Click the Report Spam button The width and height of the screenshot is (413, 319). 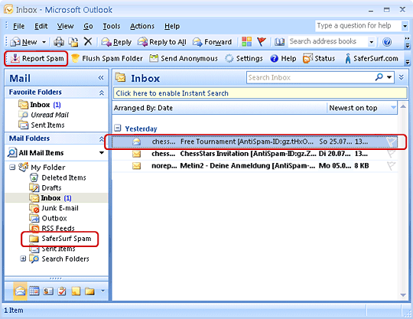[37, 58]
